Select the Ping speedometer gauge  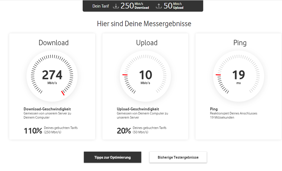pyautogui.click(x=239, y=76)
